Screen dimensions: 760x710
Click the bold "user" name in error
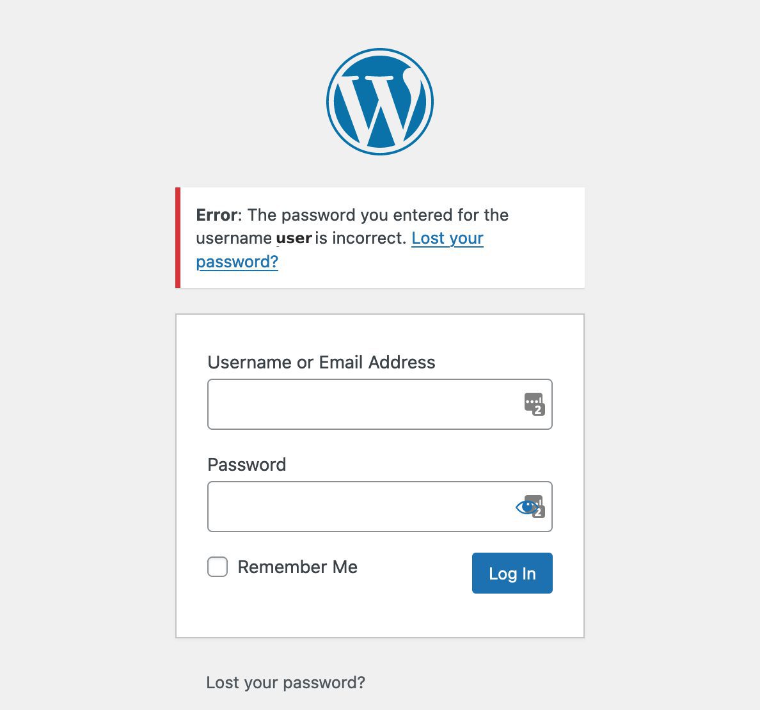tap(294, 239)
